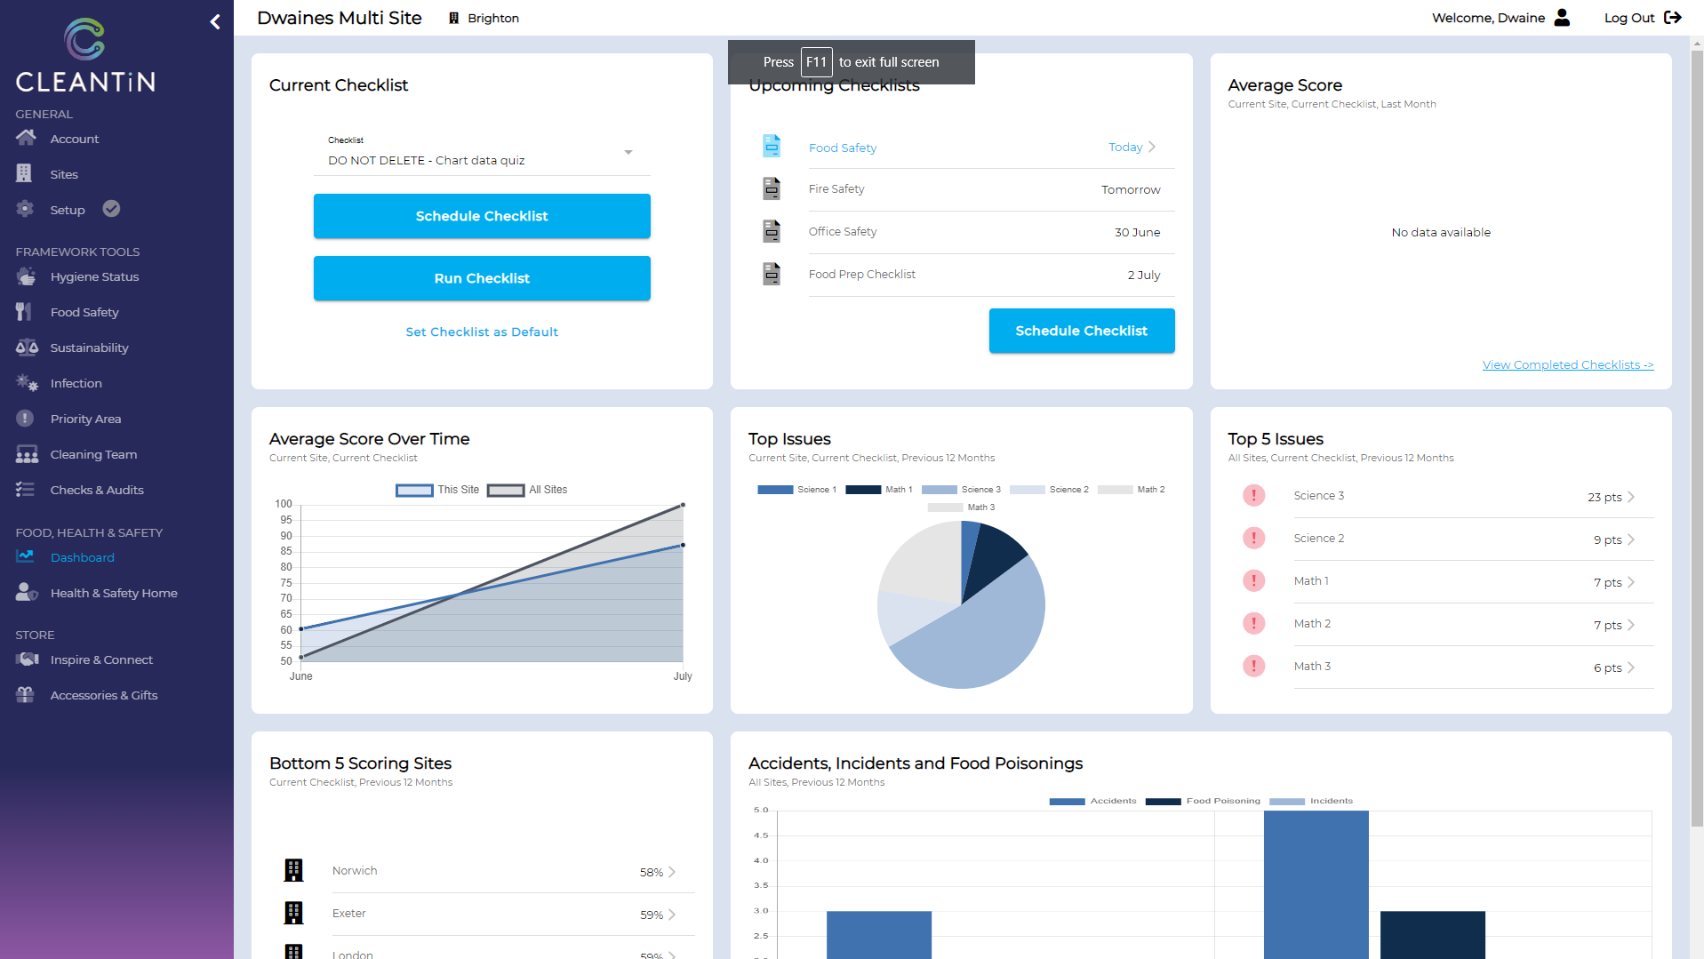The width and height of the screenshot is (1704, 959).
Task: Select Cleaning Team in the sidebar
Action: (x=93, y=454)
